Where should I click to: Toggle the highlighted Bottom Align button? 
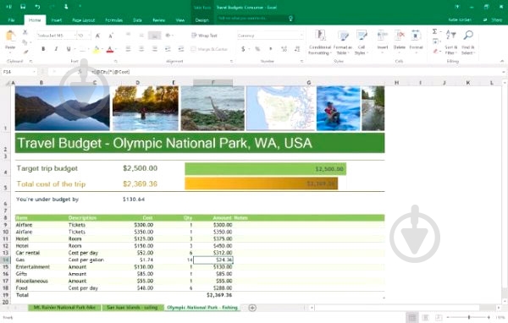tap(155, 36)
